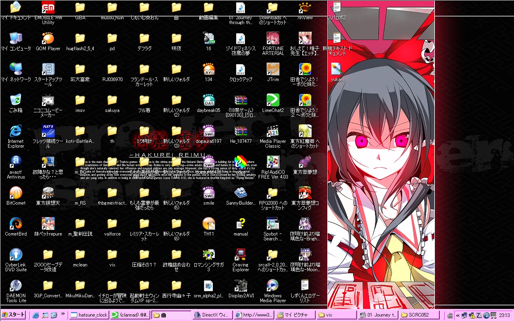Open the sakuya folder
This screenshot has width=514, height=321.
click(112, 100)
